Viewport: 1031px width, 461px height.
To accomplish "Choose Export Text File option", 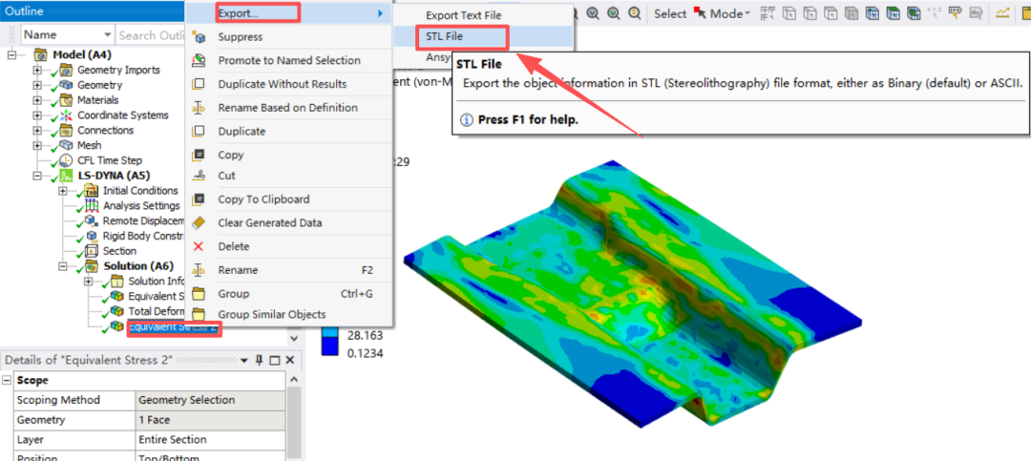I will 484,14.
